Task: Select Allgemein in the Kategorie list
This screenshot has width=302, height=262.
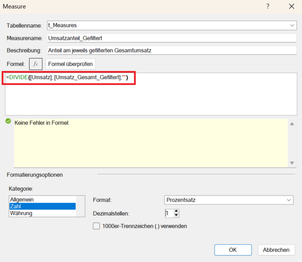Action: click(x=42, y=200)
